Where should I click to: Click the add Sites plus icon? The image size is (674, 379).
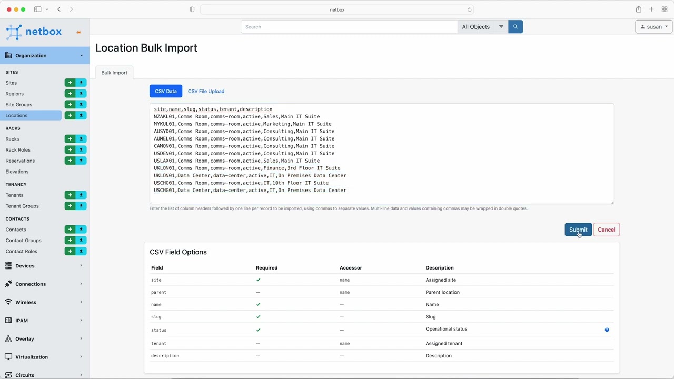tap(70, 83)
